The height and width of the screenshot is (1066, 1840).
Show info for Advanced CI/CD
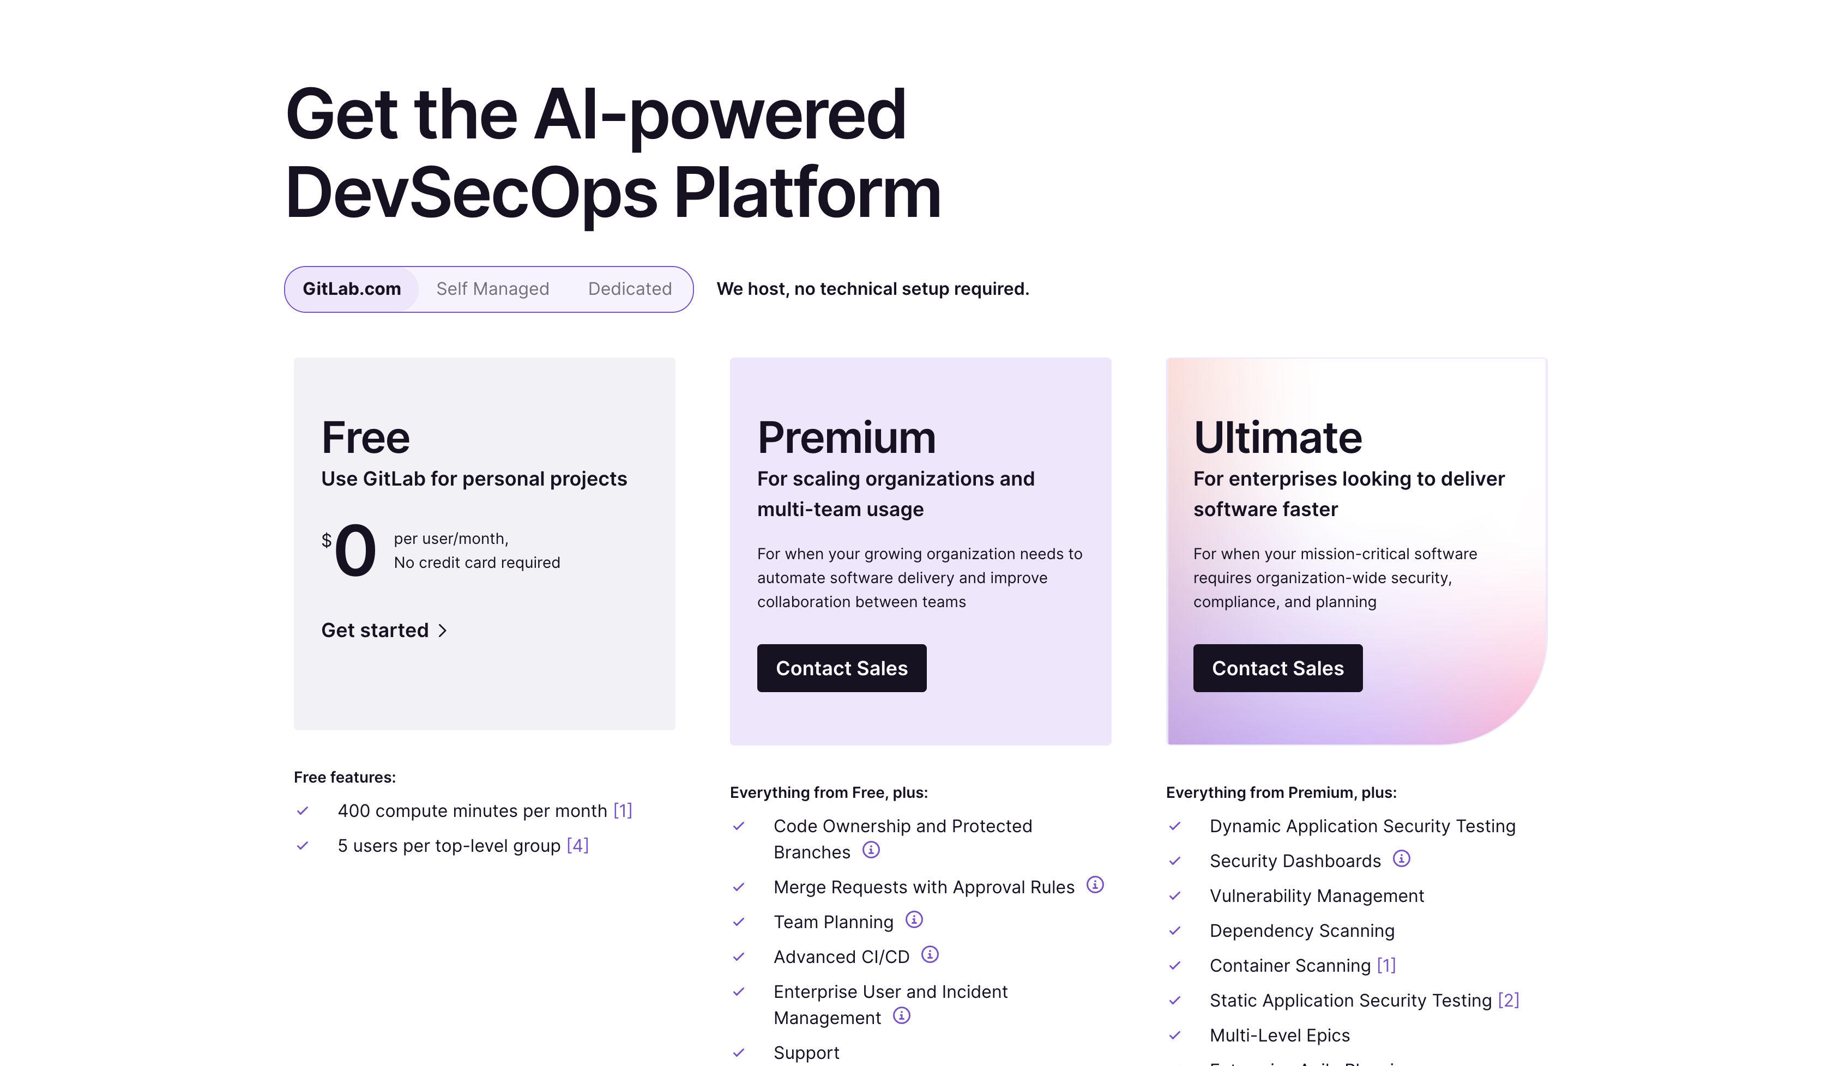(x=930, y=955)
